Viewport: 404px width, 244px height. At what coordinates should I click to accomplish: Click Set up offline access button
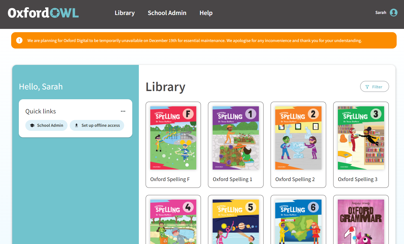97,125
